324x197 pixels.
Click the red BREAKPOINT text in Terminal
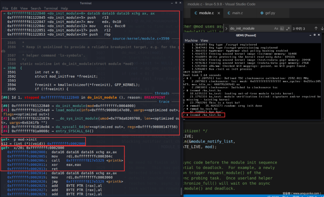(154, 97)
